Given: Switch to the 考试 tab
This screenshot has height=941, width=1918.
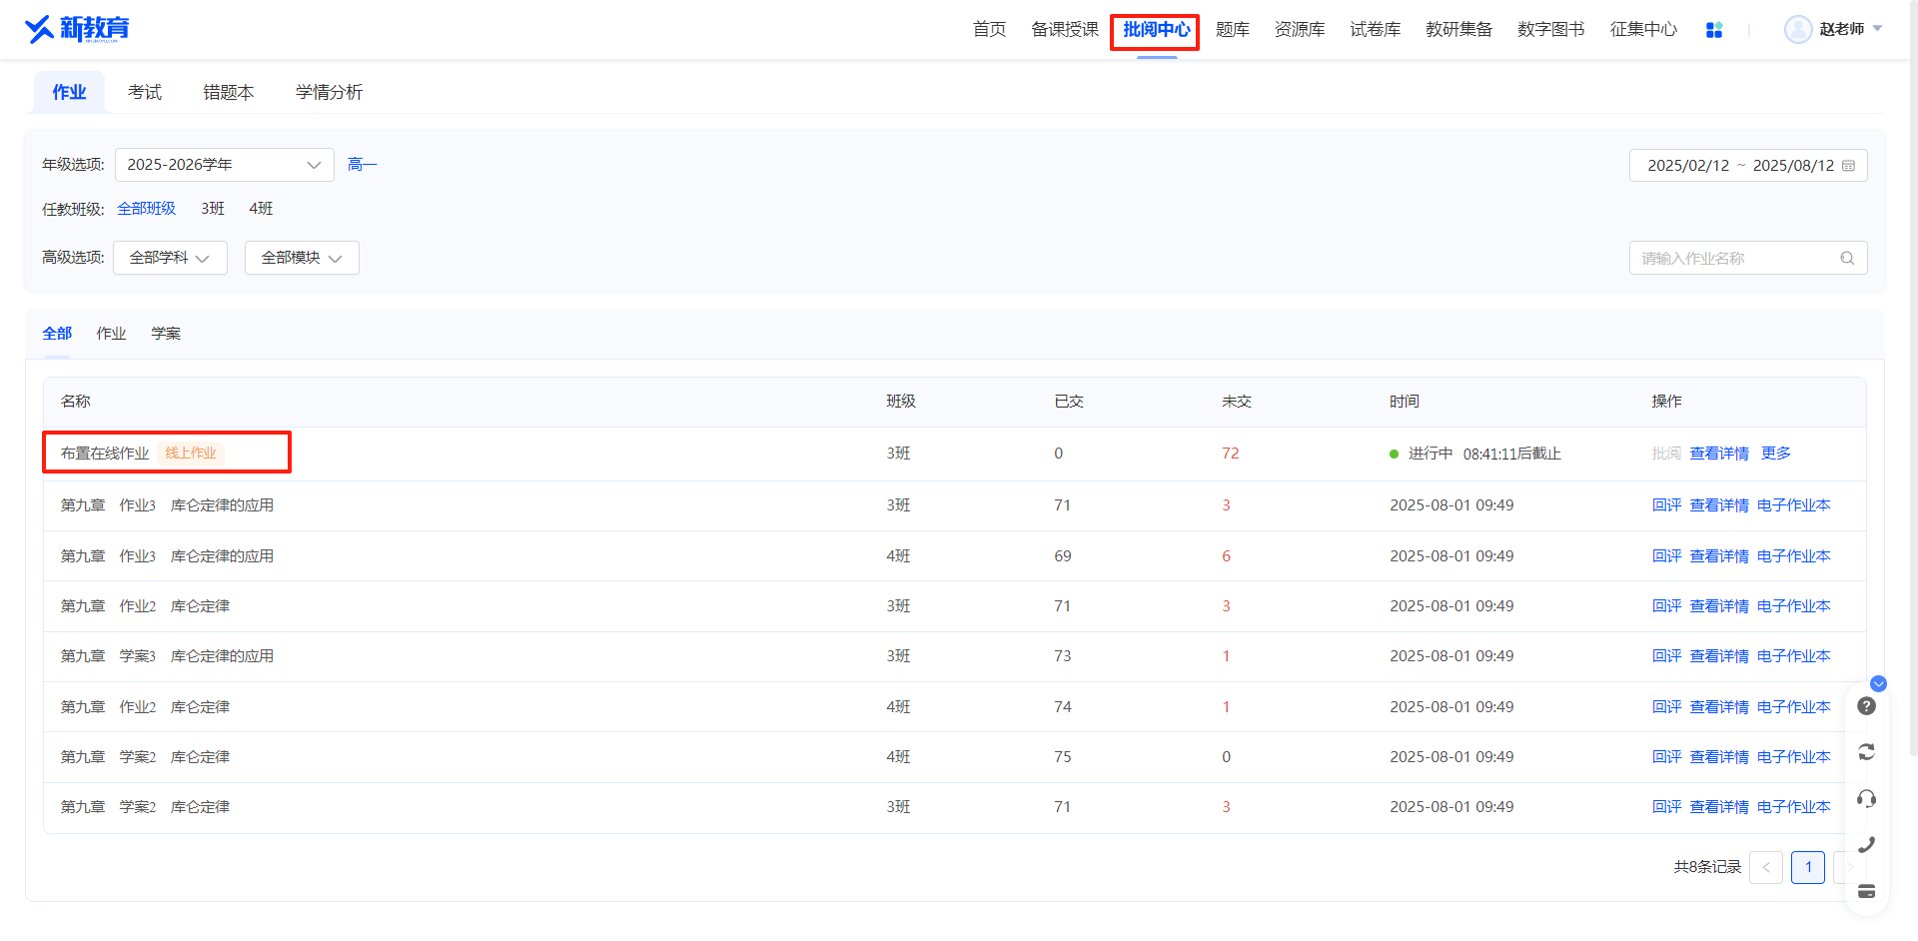Looking at the screenshot, I should 144,92.
